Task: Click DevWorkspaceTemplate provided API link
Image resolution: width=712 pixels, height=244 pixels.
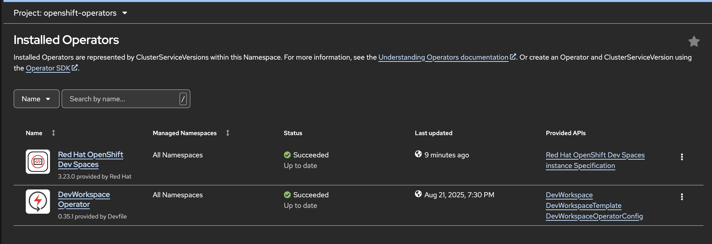Action: click(x=583, y=206)
